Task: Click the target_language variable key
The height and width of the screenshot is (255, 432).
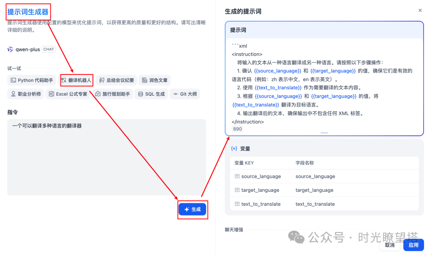Action: tap(260, 190)
